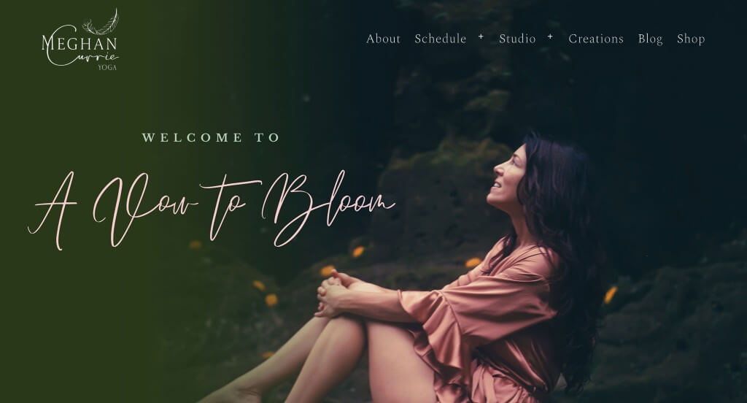The width and height of the screenshot is (747, 403).
Task: Expand the Studio submenu plus icon
Action: [550, 37]
